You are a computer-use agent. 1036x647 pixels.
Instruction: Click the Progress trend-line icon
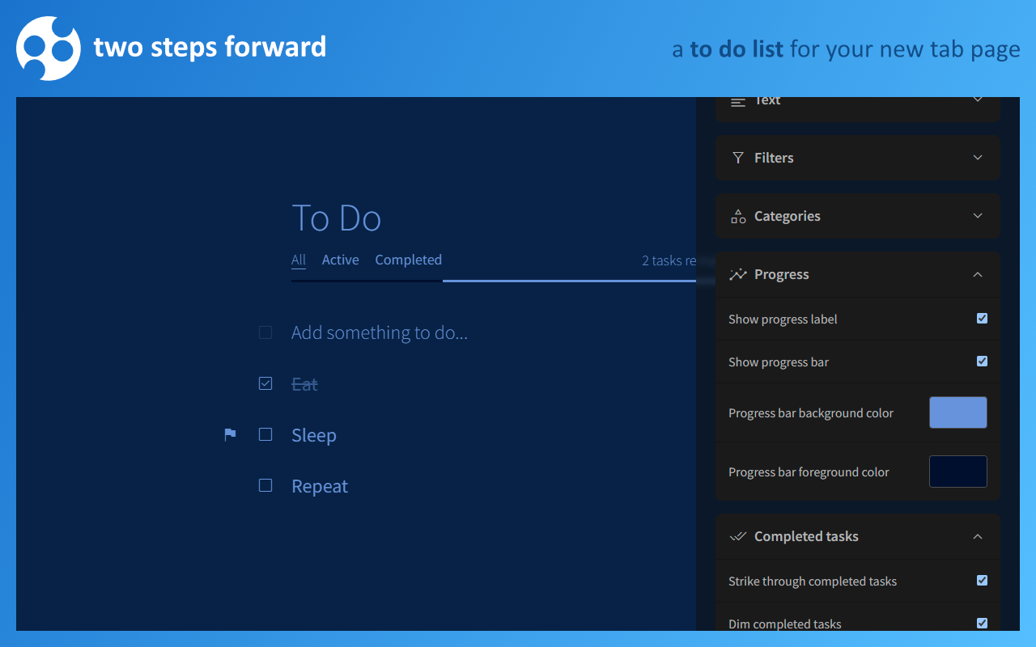click(x=737, y=274)
